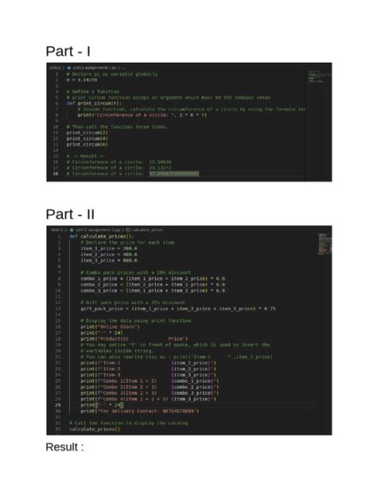Click the print("Online Store") statement
The height and width of the screenshot is (503, 377).
tap(110, 327)
